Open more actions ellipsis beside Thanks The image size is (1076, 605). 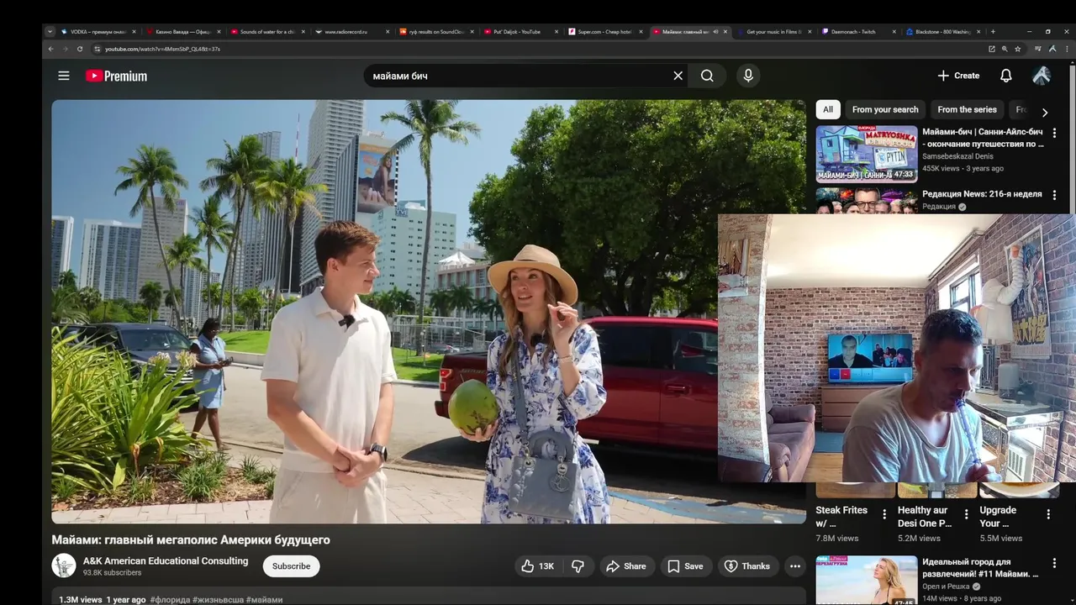(x=795, y=566)
